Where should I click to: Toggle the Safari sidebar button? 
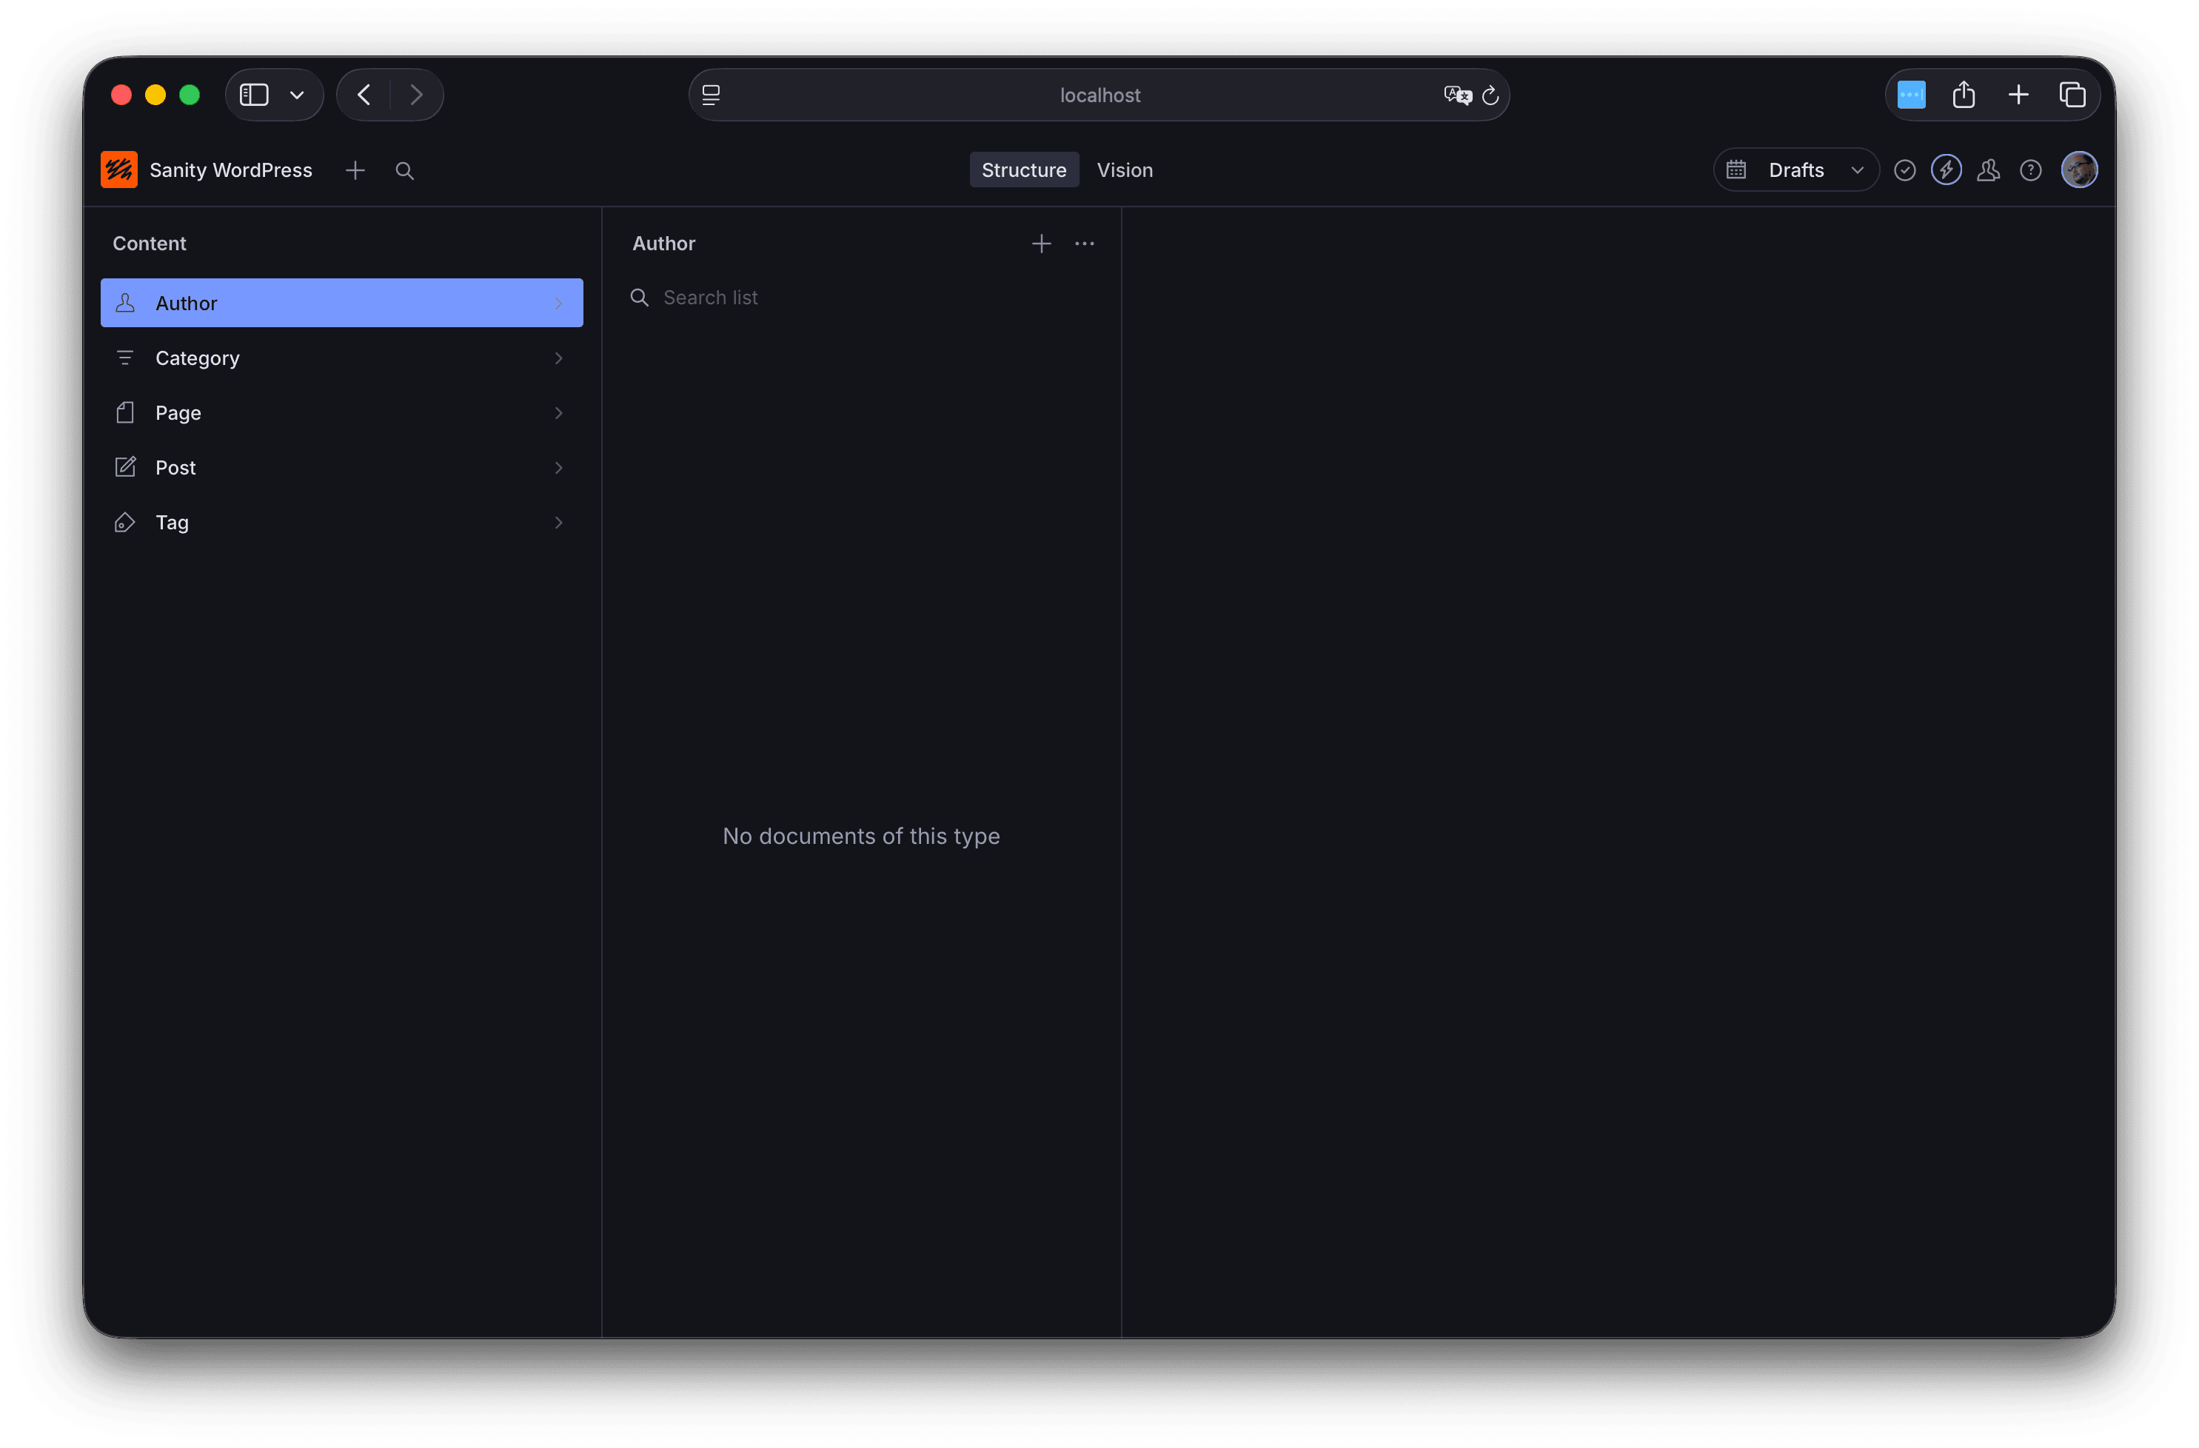[254, 95]
